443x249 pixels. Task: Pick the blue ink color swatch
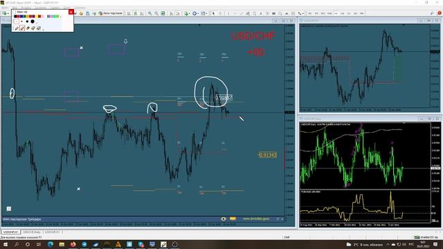tap(21, 17)
